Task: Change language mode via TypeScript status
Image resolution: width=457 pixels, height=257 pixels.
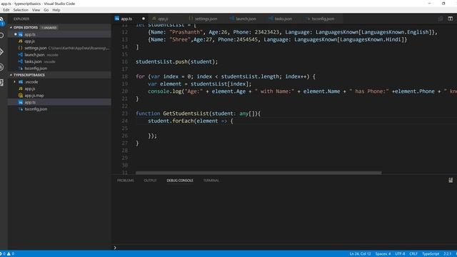Action: 431,254
